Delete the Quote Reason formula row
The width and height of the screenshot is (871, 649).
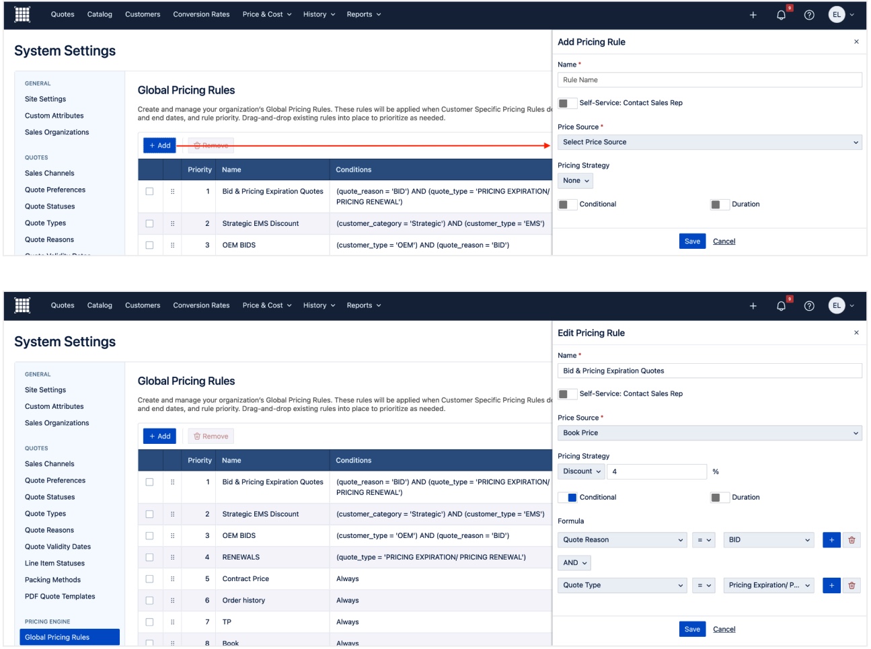coord(851,540)
